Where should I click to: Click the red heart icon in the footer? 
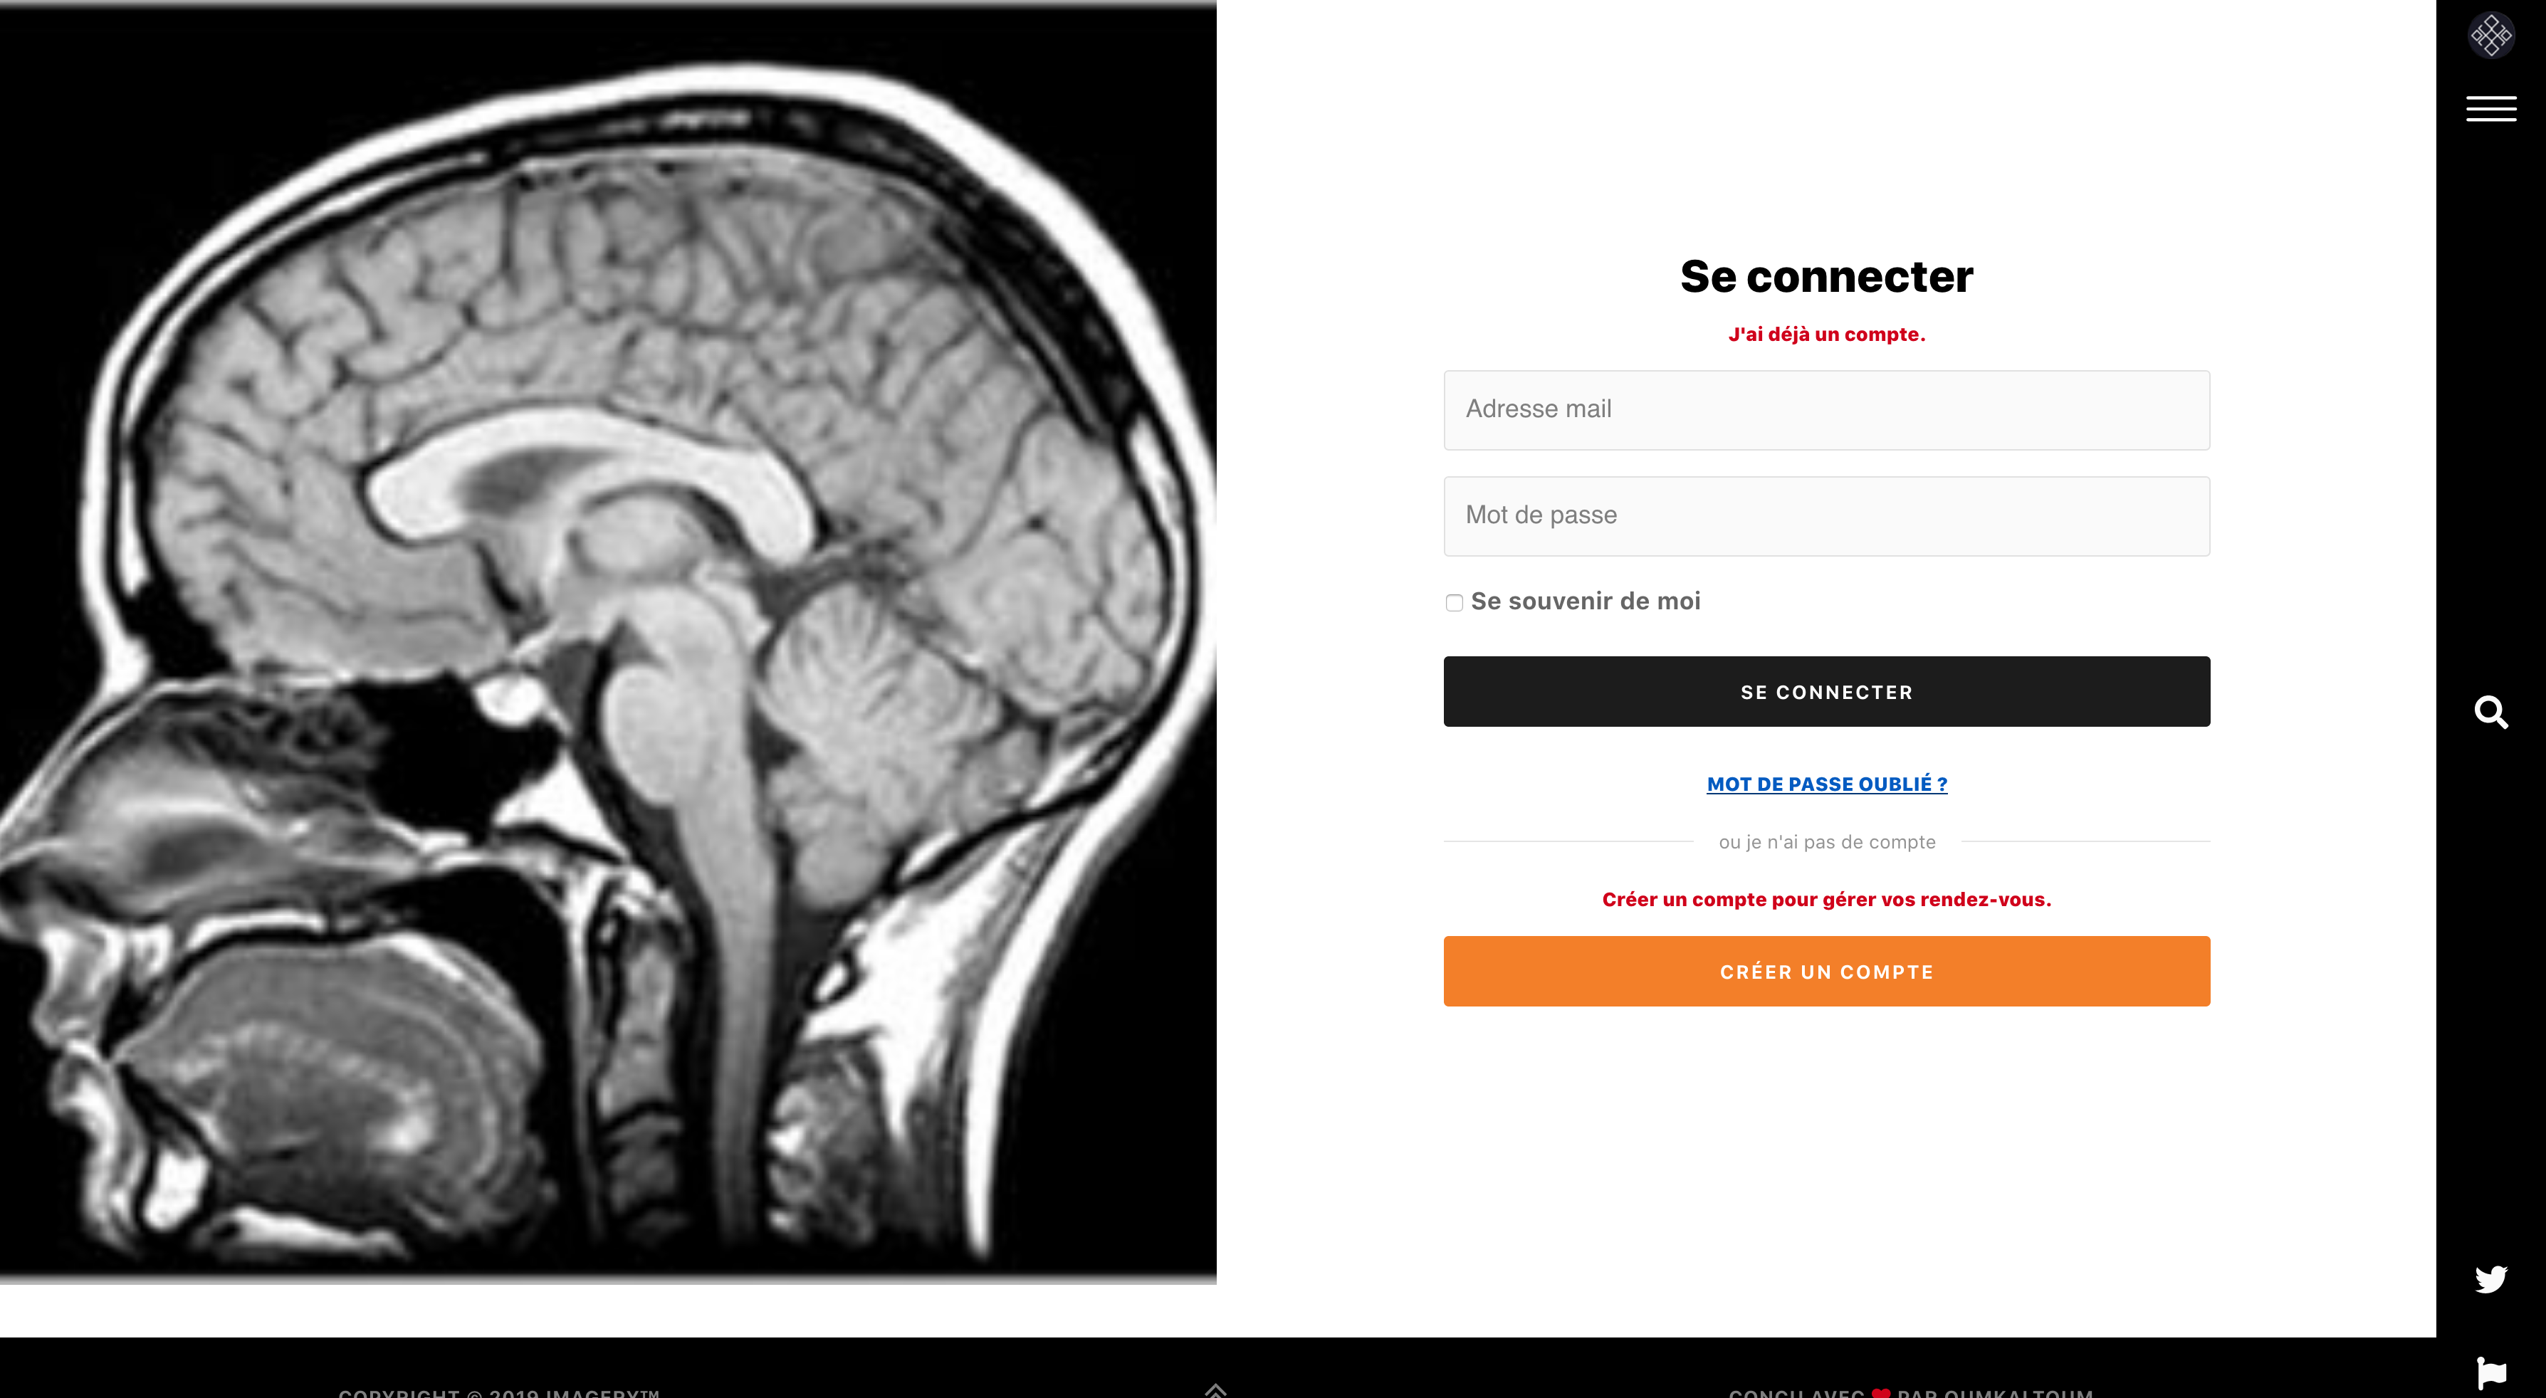(x=1881, y=1393)
